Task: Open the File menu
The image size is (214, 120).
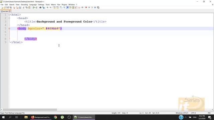Action: [2, 5]
